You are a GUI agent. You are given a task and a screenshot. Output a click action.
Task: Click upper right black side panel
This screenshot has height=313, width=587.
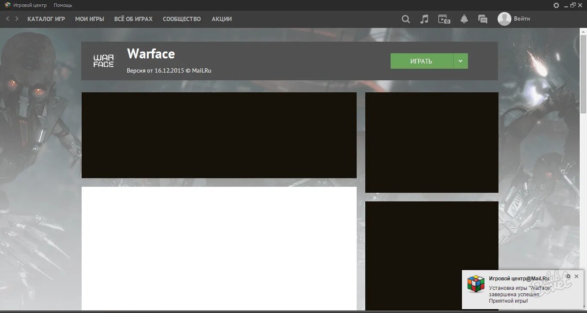[432, 143]
